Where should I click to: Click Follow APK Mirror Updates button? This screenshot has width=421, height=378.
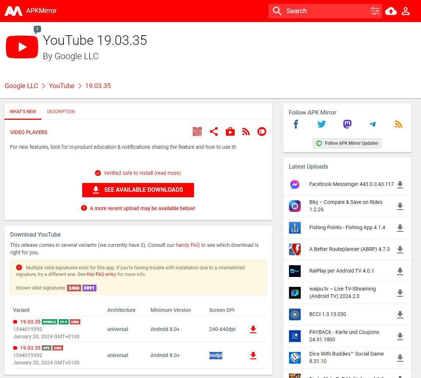click(x=347, y=143)
